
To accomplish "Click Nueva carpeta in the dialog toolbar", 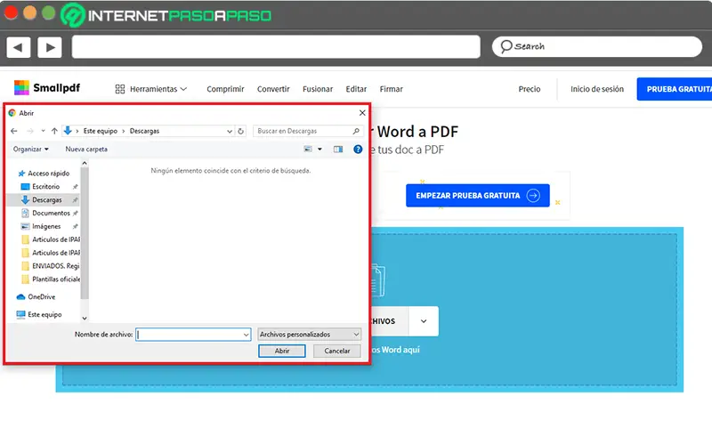I will tap(86, 149).
